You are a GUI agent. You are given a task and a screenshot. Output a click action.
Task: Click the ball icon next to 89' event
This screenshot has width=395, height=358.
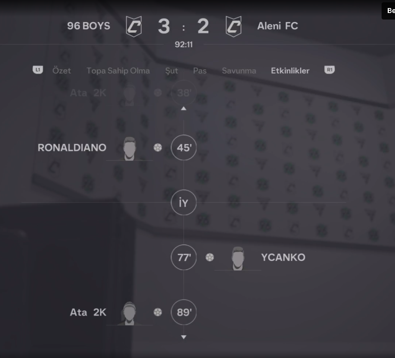[x=158, y=312]
